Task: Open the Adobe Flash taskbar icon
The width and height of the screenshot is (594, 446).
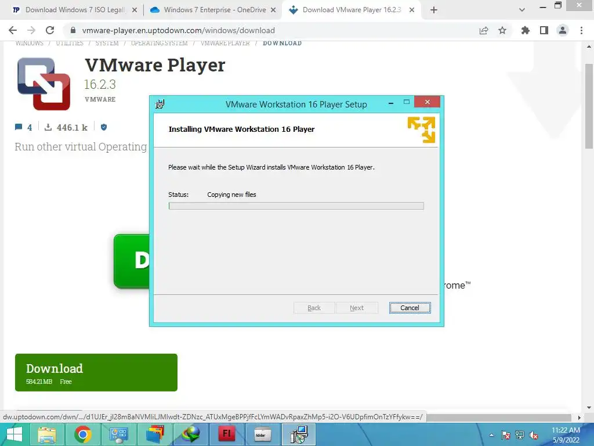Action: coord(227,434)
